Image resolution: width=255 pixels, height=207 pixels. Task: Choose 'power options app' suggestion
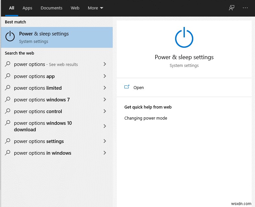coord(34,76)
